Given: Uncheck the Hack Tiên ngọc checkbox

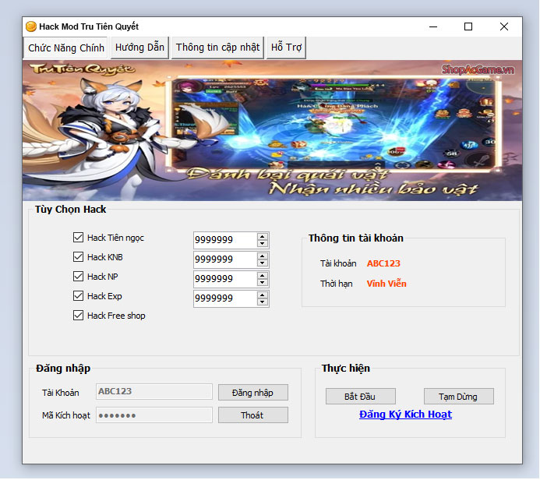Looking at the screenshot, I should click(78, 237).
